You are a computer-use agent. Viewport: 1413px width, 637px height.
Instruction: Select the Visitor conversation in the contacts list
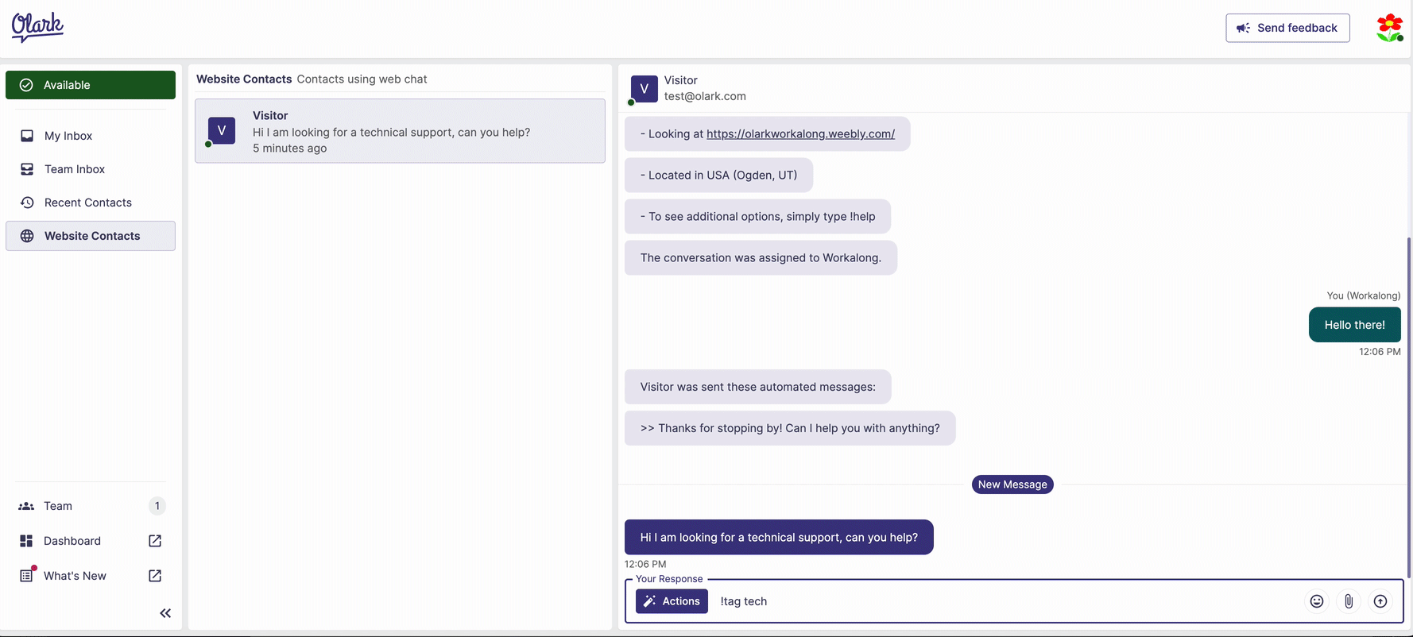pos(399,131)
